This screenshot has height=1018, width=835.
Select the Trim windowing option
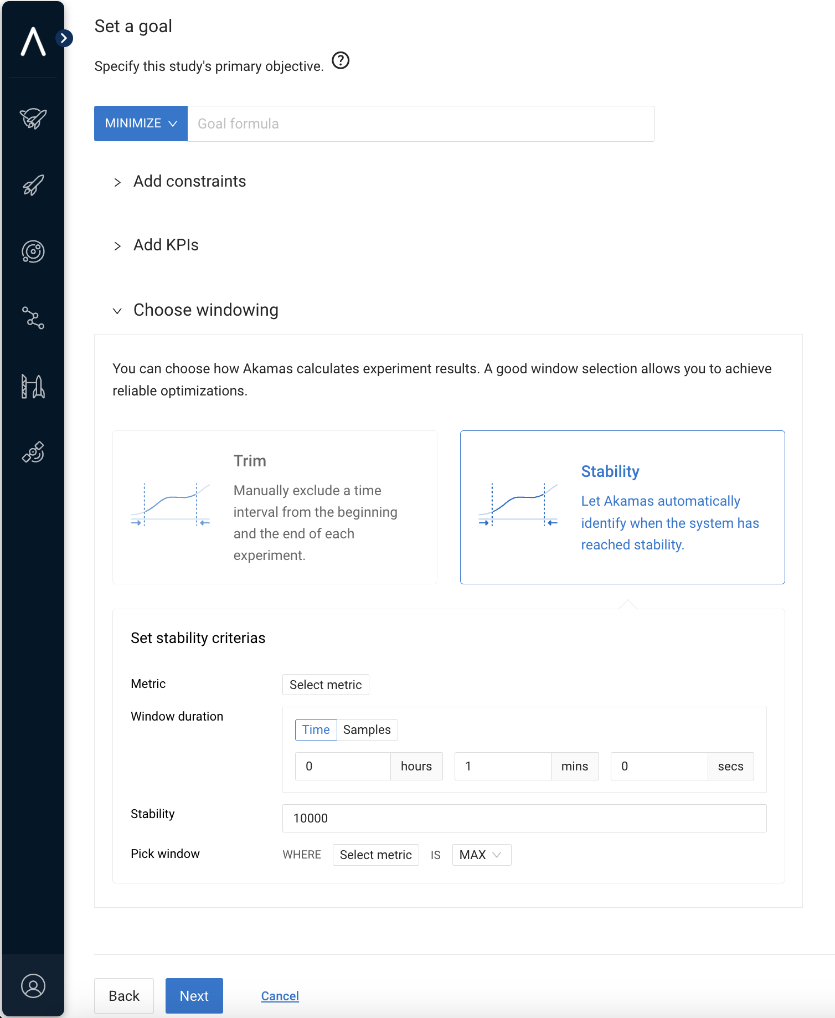pos(275,507)
